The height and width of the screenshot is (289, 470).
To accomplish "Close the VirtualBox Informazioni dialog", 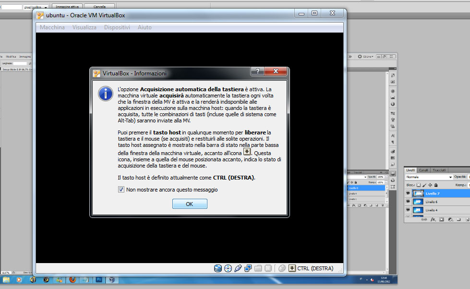I will tap(276, 71).
